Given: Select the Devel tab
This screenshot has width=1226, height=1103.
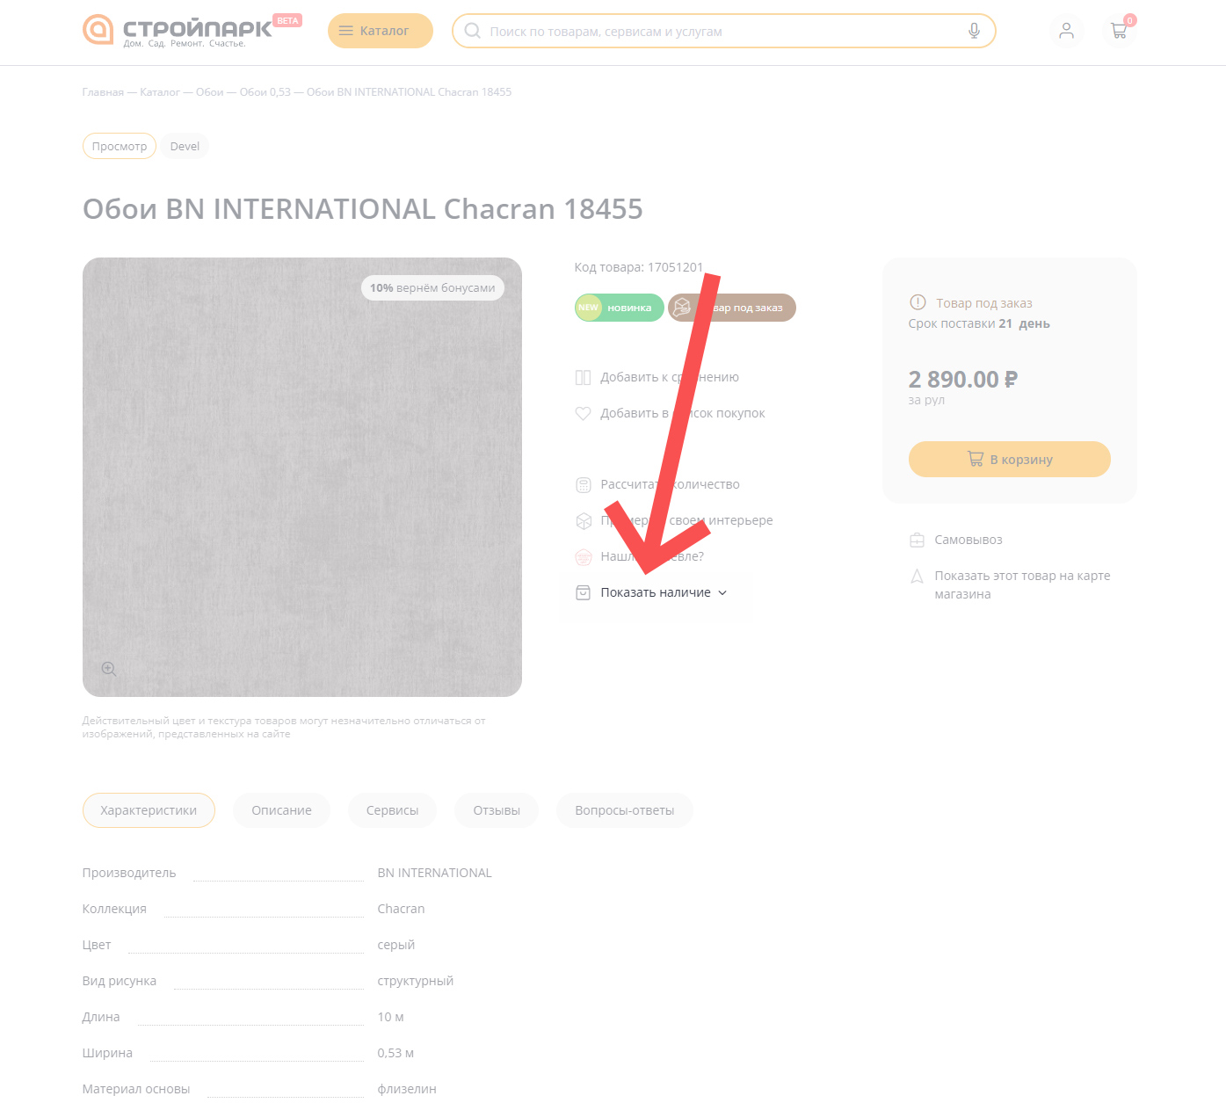Looking at the screenshot, I should pos(185,147).
